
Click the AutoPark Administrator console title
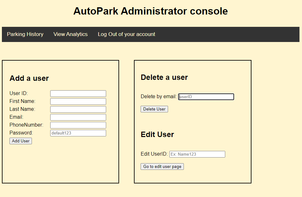tap(151, 11)
